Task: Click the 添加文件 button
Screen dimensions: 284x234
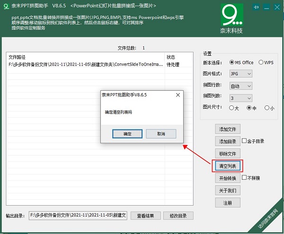Action: pos(228,129)
